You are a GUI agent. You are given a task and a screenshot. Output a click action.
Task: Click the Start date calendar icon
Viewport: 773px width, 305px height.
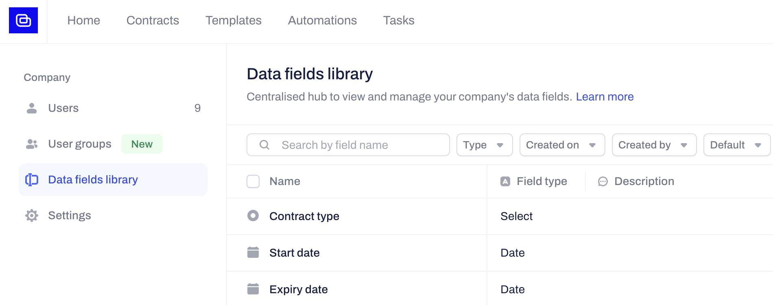coord(253,253)
